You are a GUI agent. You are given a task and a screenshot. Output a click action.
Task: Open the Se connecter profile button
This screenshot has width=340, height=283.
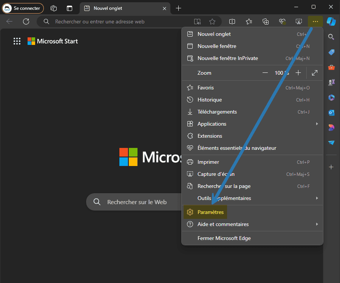(23, 8)
